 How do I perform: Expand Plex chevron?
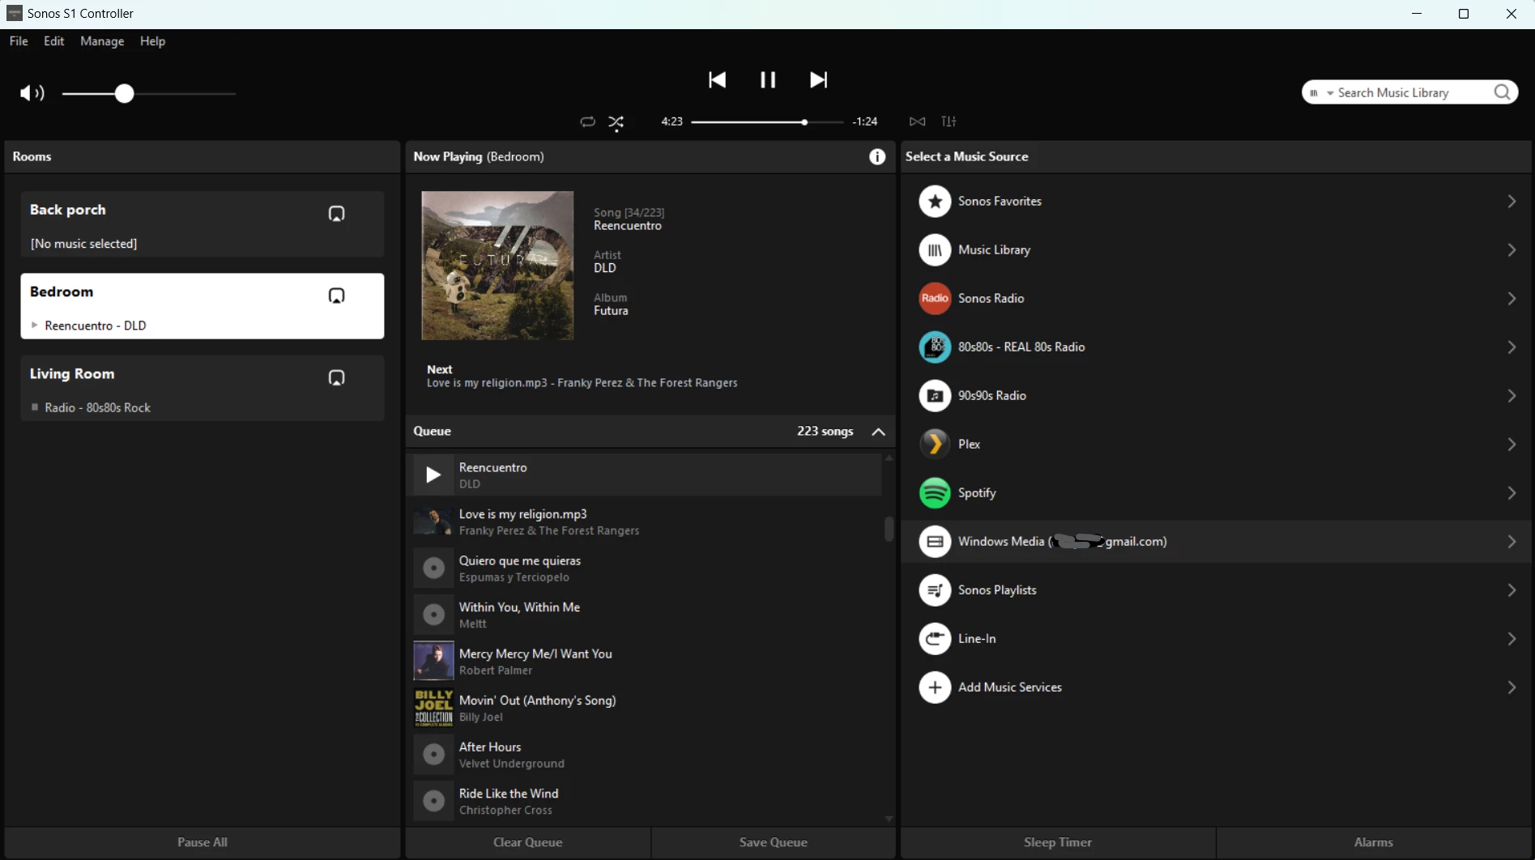[x=1512, y=444]
